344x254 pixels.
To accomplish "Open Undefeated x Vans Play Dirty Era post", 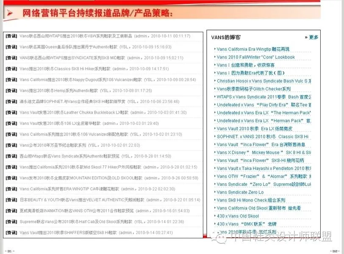I will [x=264, y=105].
